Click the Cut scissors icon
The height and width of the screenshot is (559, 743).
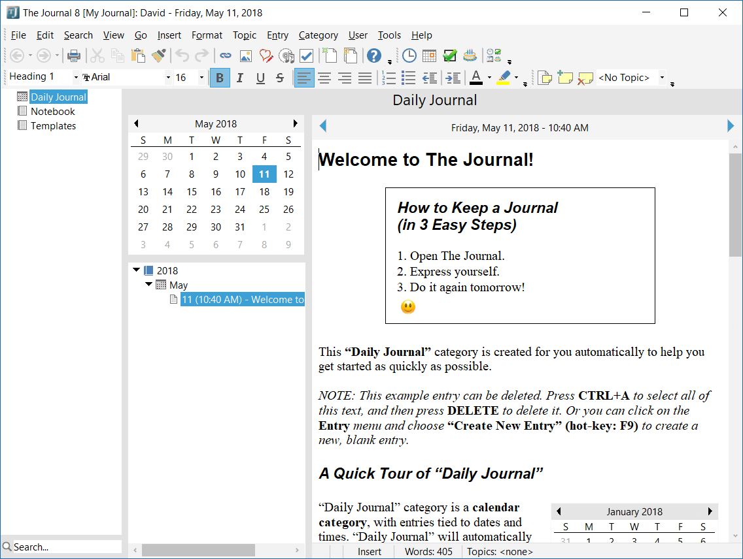click(x=97, y=56)
